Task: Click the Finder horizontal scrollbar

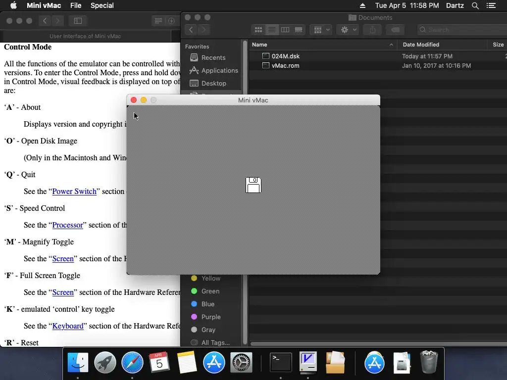Action: coord(378,343)
